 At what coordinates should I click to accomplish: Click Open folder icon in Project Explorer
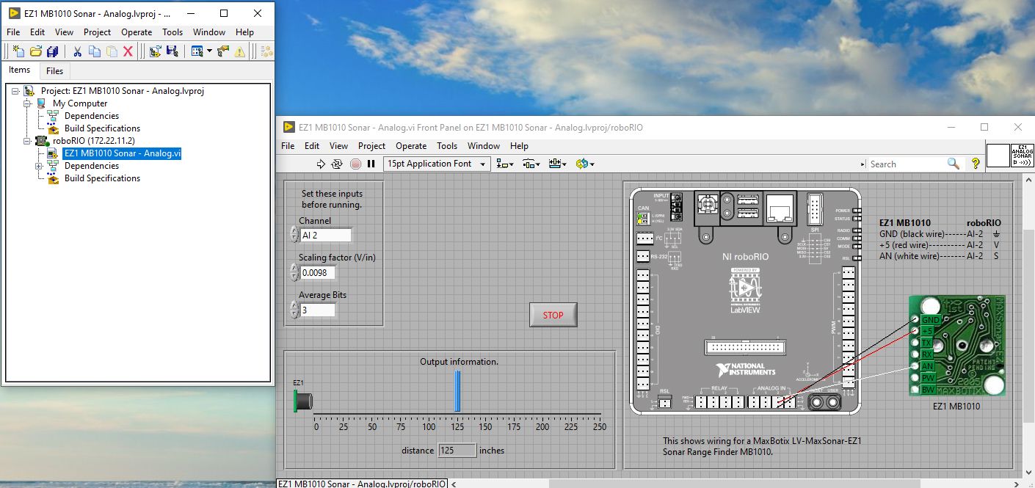[36, 51]
